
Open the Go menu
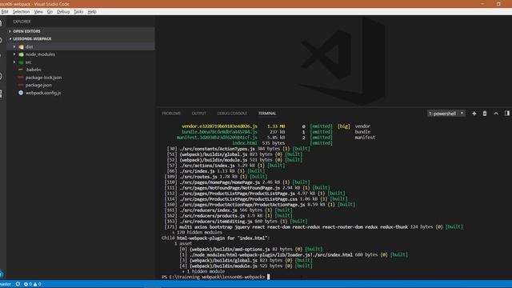click(50, 12)
